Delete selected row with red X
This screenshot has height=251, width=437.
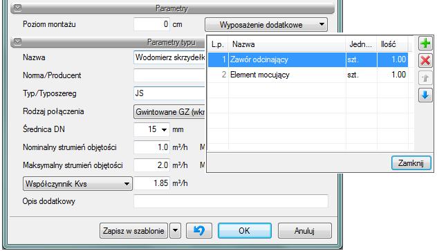point(425,61)
